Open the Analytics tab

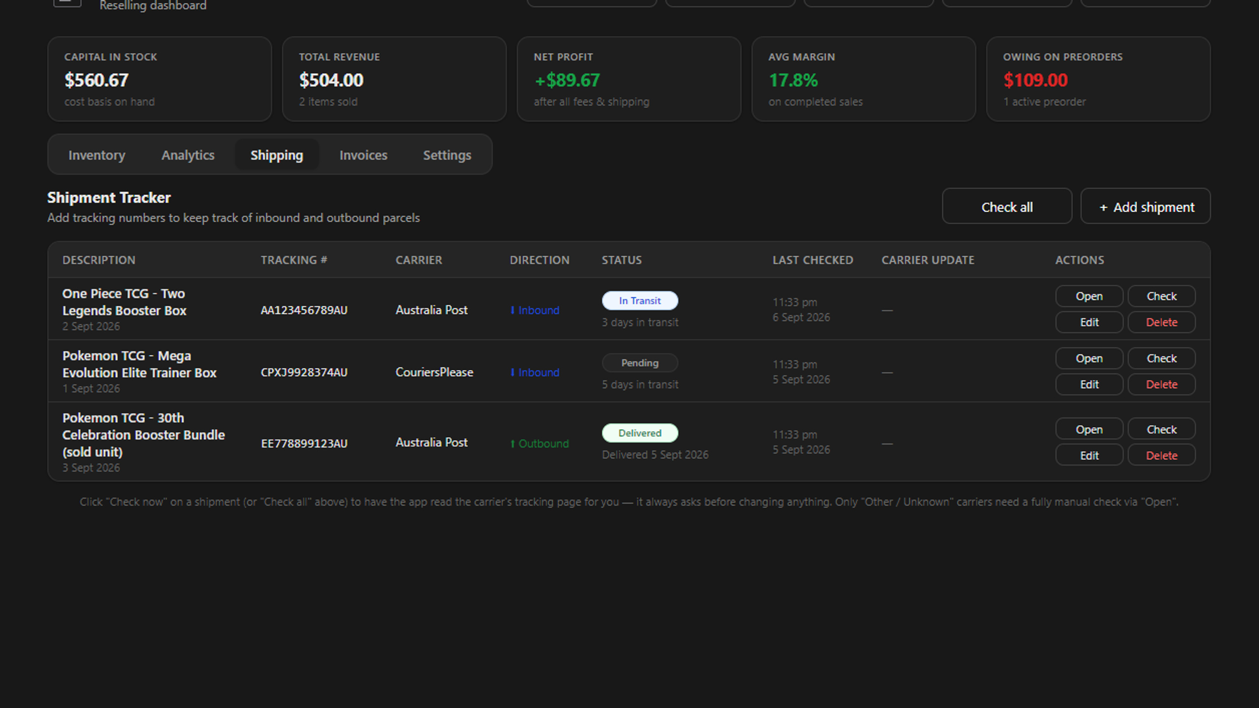tap(188, 155)
